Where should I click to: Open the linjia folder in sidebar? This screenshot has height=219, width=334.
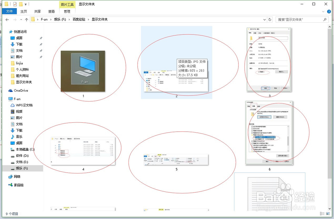pyautogui.click(x=19, y=63)
